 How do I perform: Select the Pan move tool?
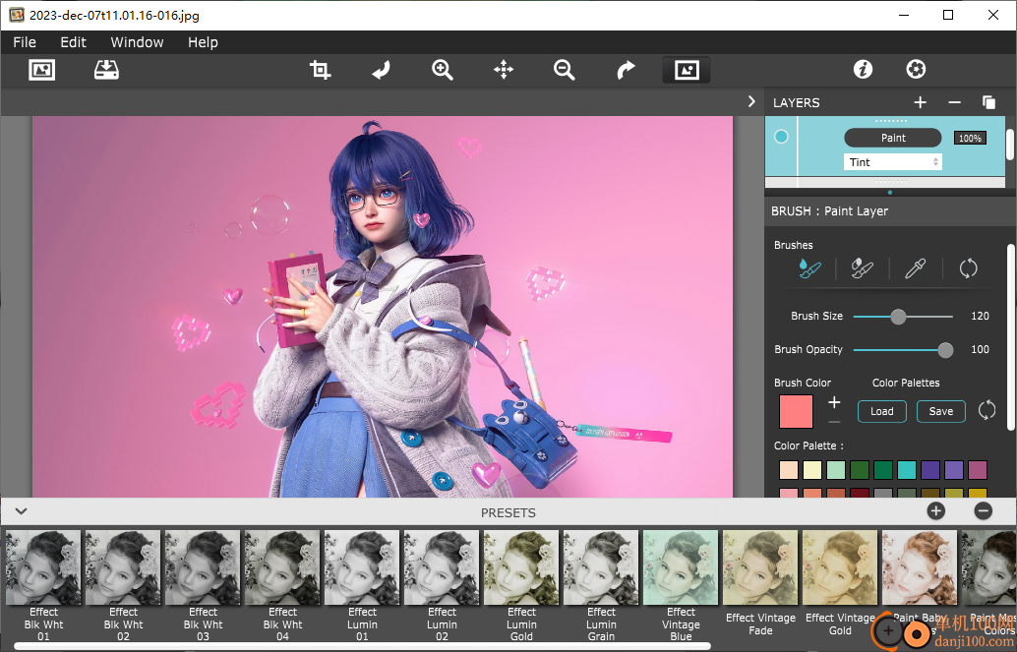pyautogui.click(x=504, y=70)
